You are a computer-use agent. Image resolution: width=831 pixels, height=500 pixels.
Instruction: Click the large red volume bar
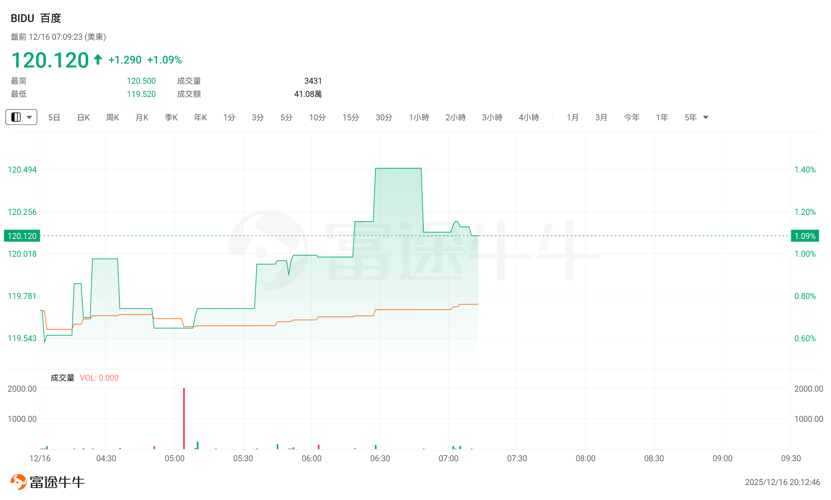[x=184, y=419]
